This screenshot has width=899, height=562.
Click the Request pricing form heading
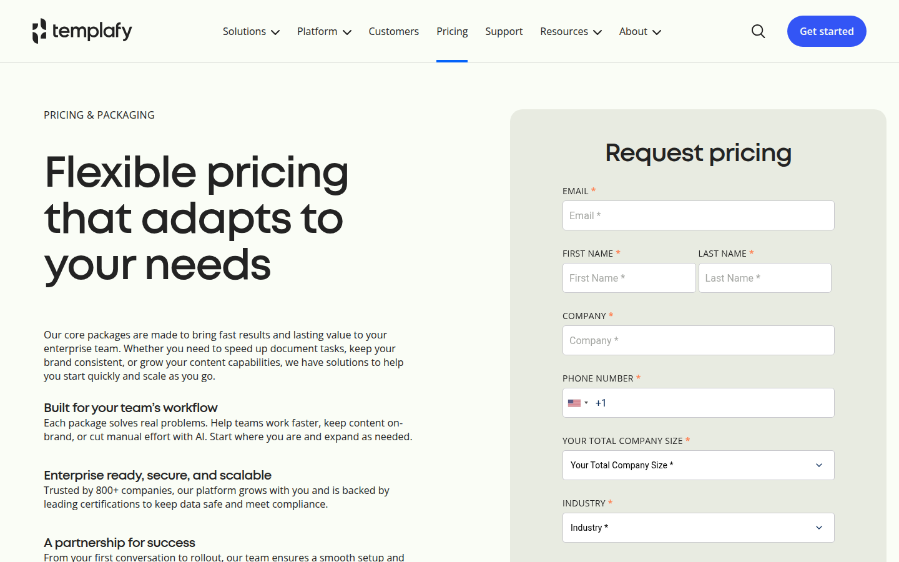point(698,153)
